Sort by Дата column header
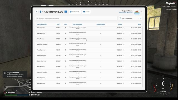The image size is (178, 100). 139,24
